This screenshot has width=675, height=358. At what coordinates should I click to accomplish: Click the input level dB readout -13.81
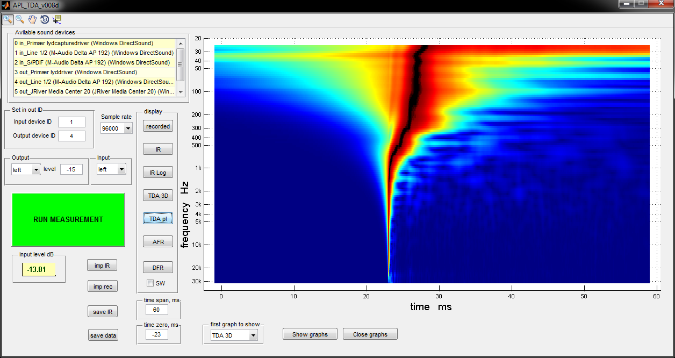tap(39, 269)
